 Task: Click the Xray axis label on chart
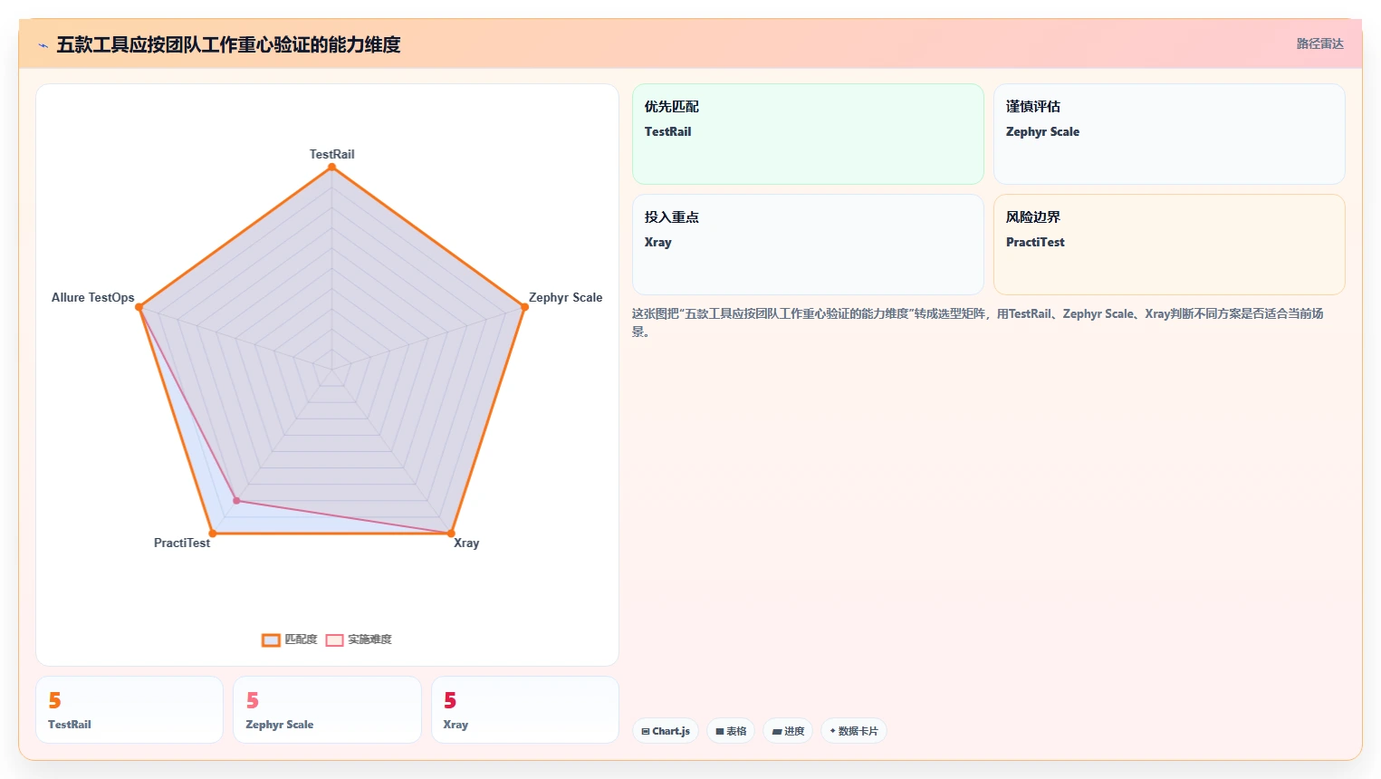(466, 543)
